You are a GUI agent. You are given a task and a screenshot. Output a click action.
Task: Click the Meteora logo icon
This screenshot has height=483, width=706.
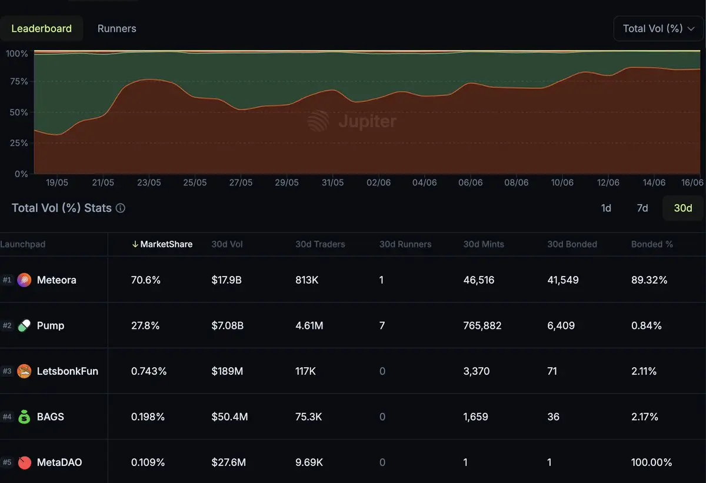(x=24, y=280)
